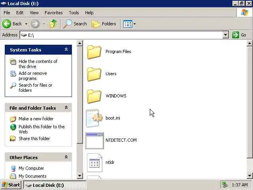Viewport: 253px width, 190px height.
Task: Click the Publish to Web globe icon
Action: click(13, 127)
